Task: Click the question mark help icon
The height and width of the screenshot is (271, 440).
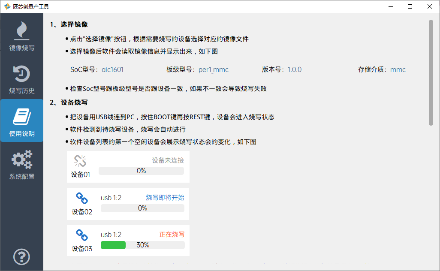Action: pos(21,257)
